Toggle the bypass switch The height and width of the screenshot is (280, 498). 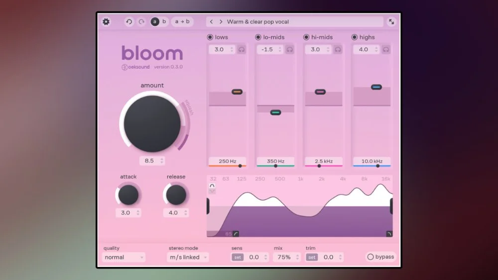(380, 257)
